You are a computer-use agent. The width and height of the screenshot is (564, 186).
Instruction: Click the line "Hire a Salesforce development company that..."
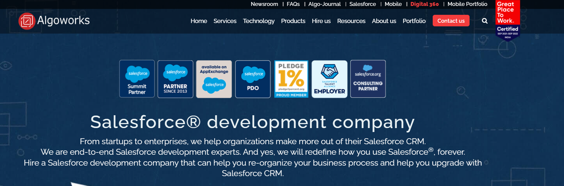tap(253, 163)
